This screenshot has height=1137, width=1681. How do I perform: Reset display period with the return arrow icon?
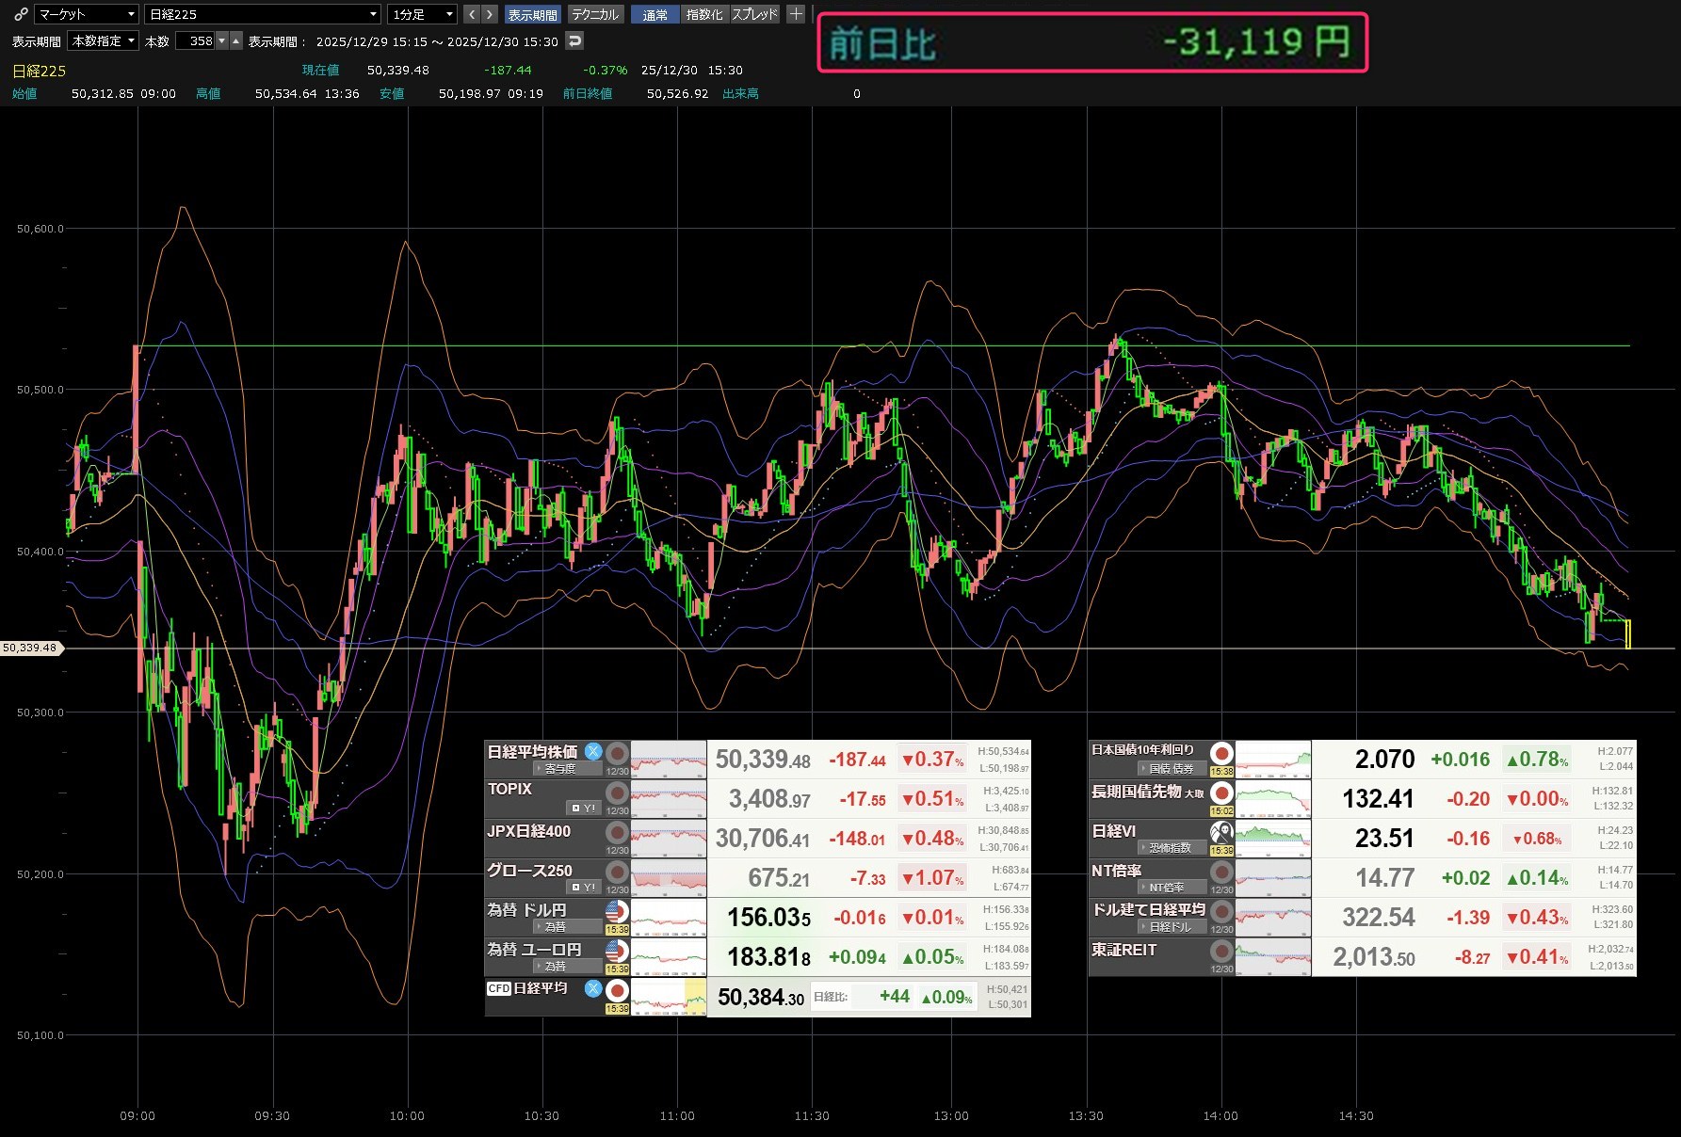pyautogui.click(x=574, y=40)
